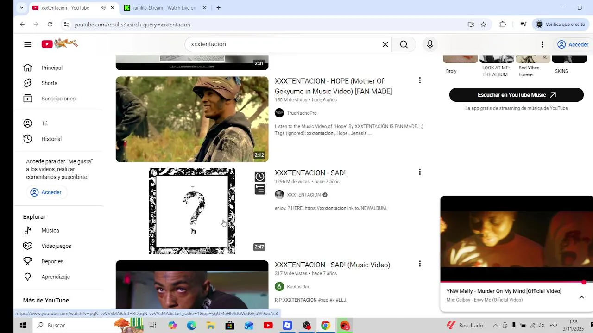Open Suscripciones in the sidebar

tap(58, 99)
